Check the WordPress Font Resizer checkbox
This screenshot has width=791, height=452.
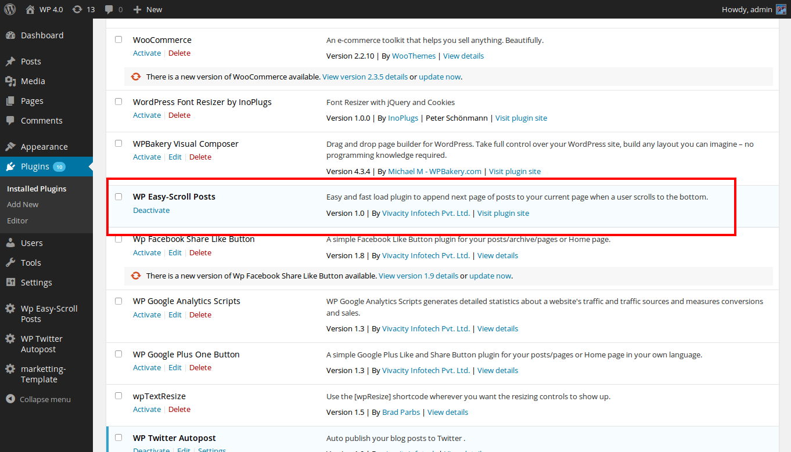coord(118,102)
